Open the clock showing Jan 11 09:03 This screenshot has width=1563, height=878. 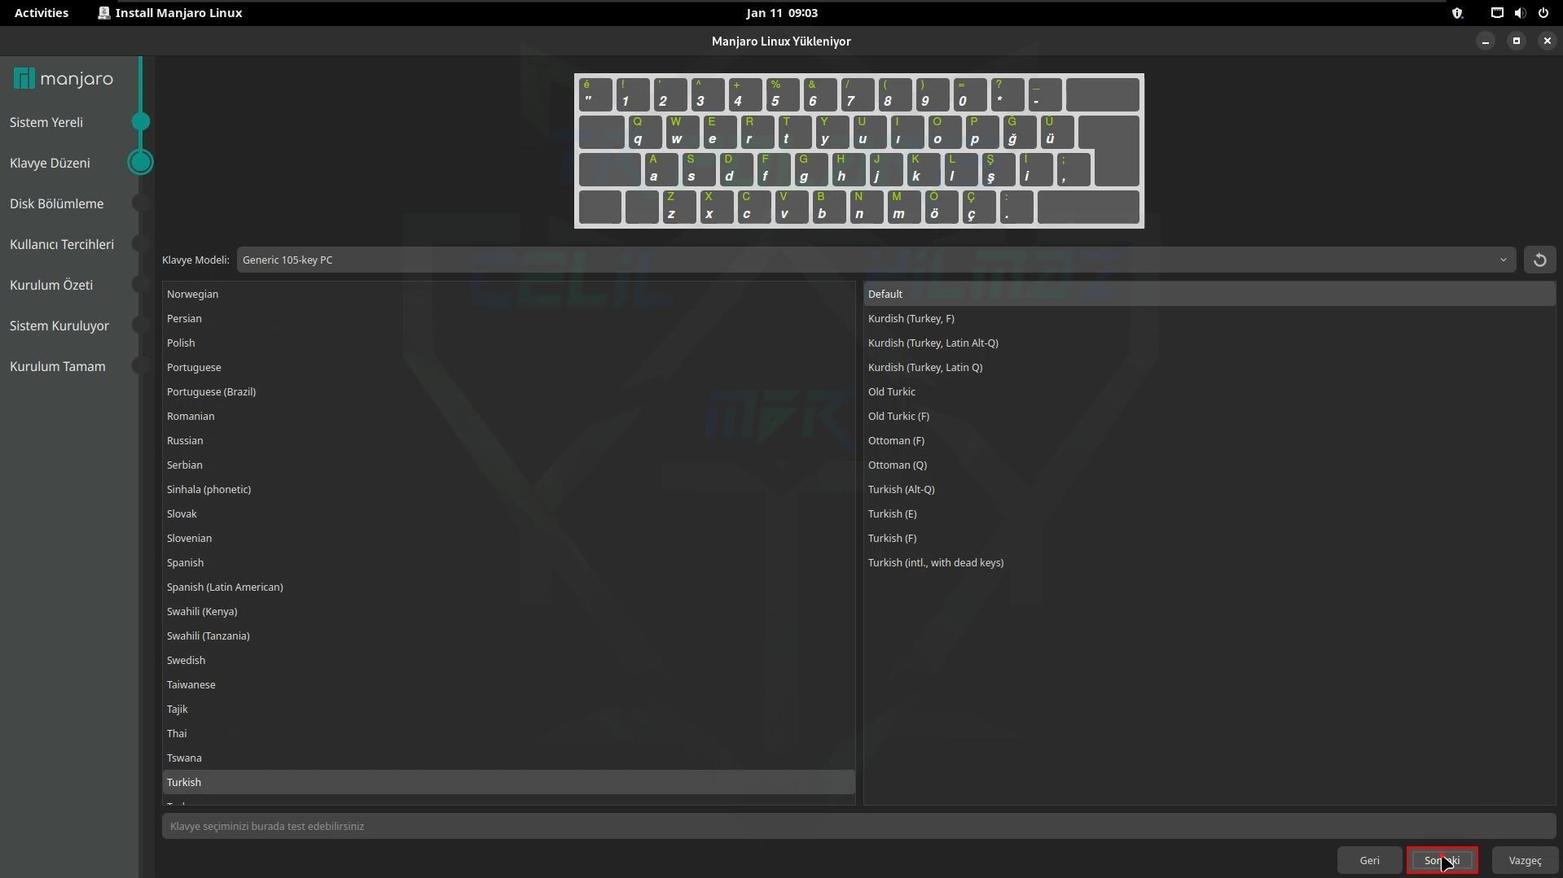tap(782, 13)
